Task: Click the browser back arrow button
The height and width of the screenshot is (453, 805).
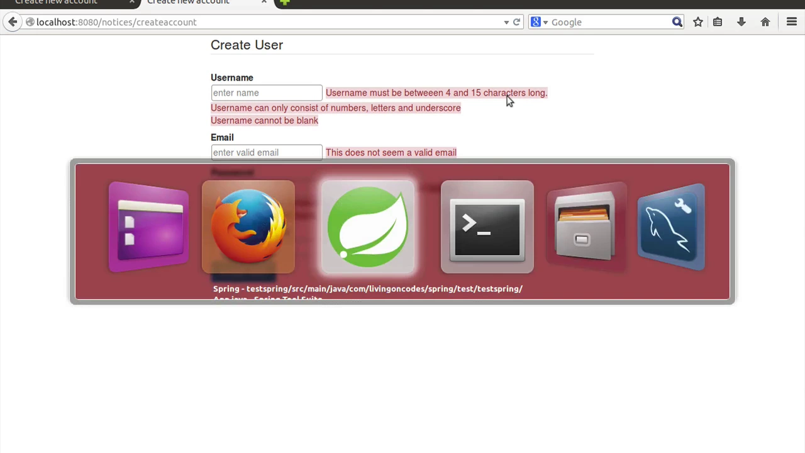Action: 13,22
